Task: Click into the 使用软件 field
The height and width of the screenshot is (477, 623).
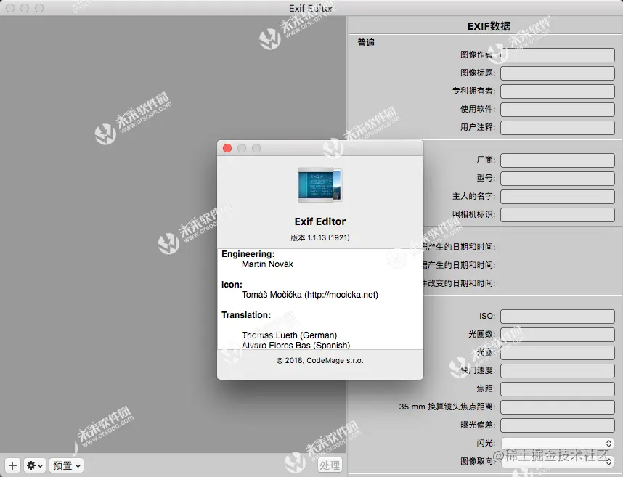Action: (558, 109)
